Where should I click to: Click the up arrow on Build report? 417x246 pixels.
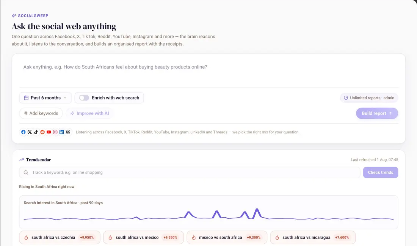(x=390, y=113)
